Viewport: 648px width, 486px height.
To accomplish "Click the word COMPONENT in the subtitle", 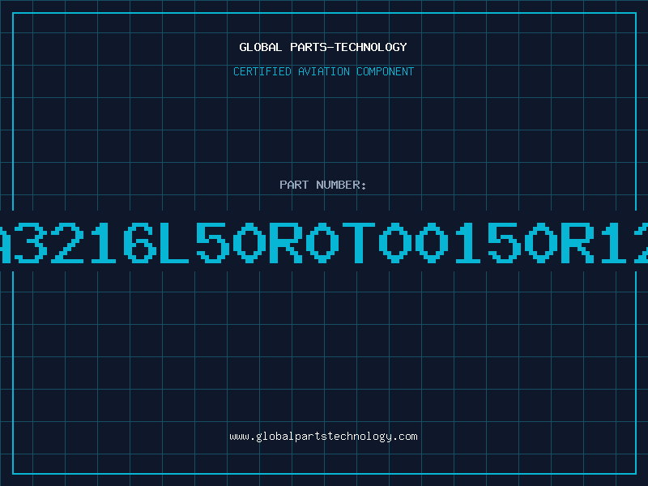I will (x=385, y=71).
